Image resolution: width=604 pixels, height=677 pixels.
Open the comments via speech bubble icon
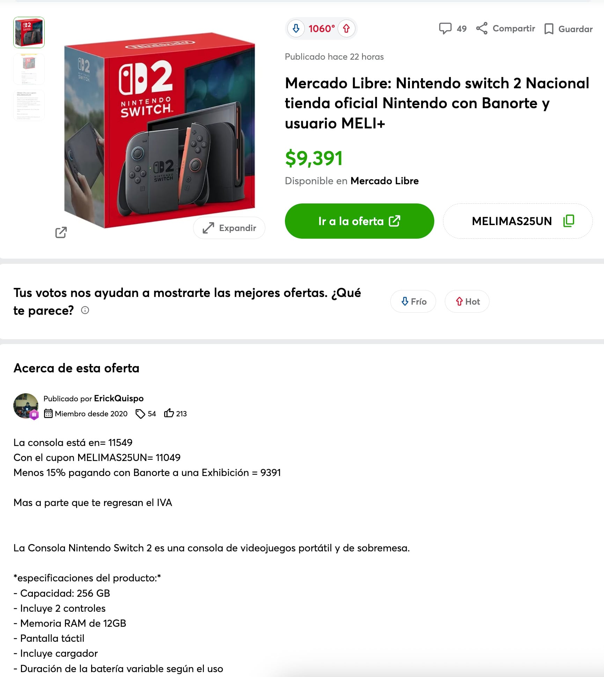[x=445, y=28]
